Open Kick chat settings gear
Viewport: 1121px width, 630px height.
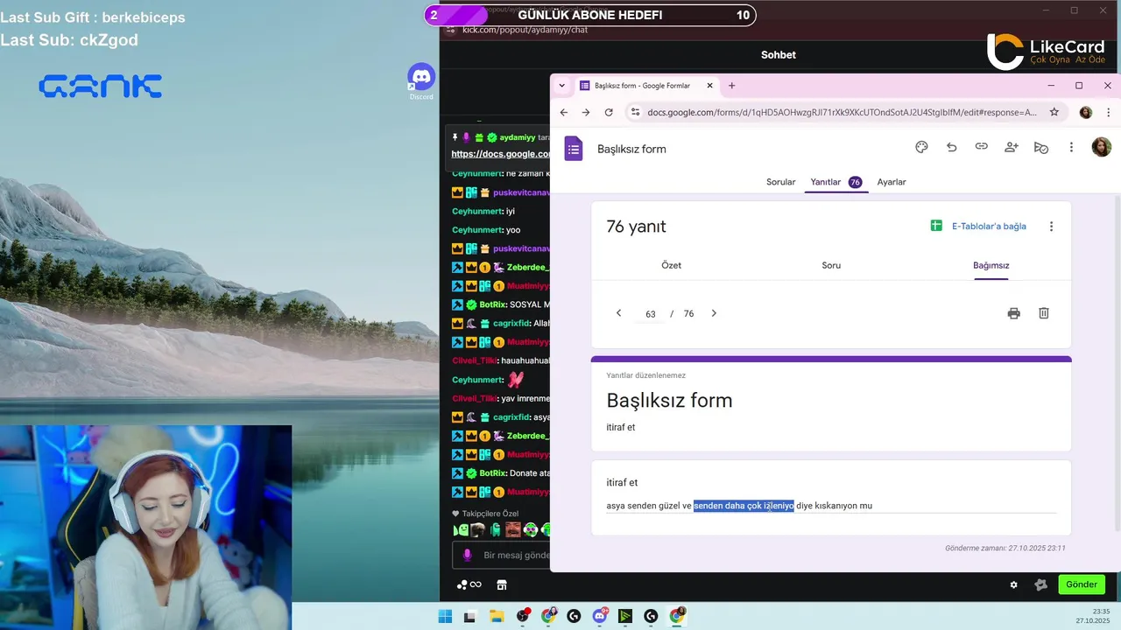click(1013, 584)
